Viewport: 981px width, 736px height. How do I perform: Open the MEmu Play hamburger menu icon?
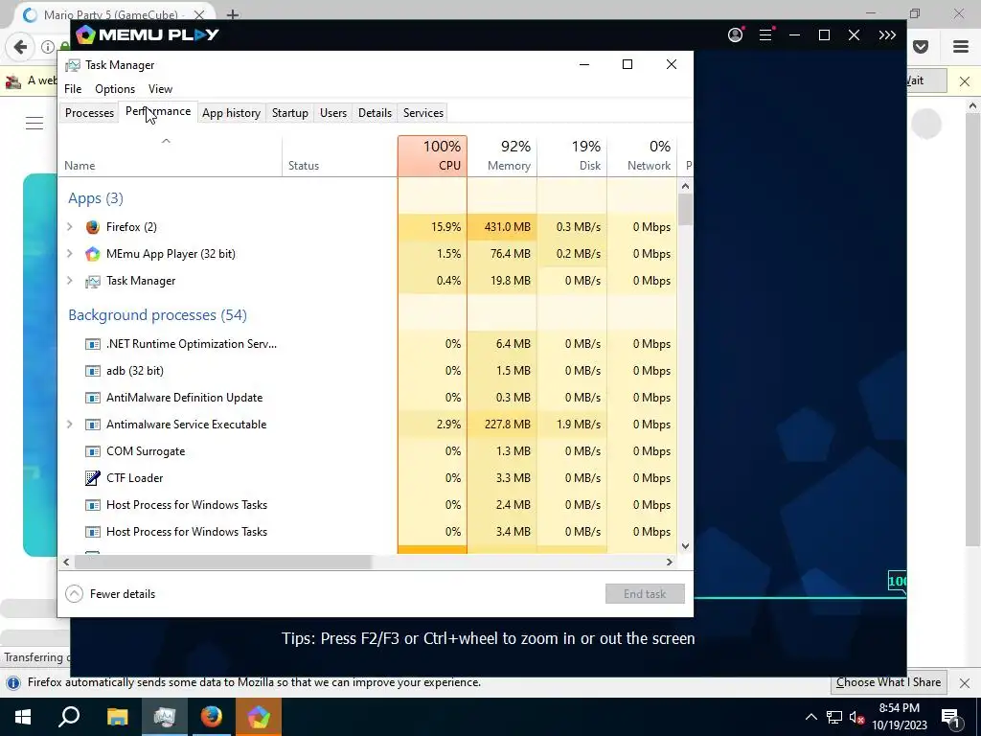coord(765,35)
